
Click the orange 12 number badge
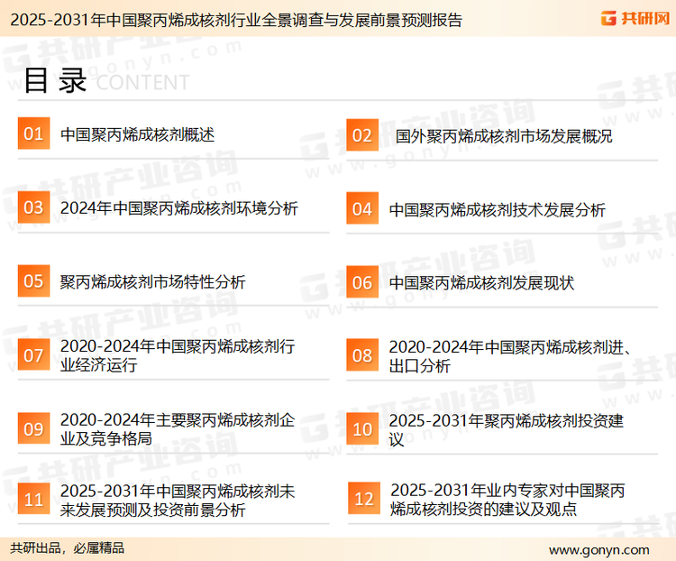[x=364, y=499]
